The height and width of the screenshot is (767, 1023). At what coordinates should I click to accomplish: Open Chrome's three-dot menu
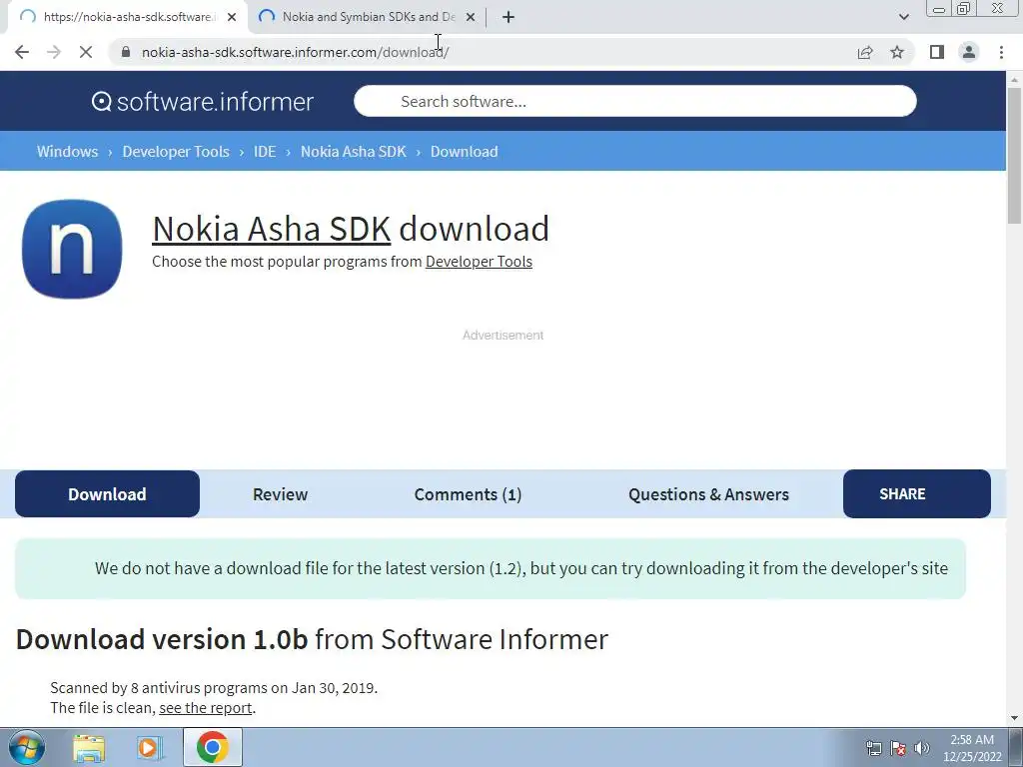[1001, 52]
